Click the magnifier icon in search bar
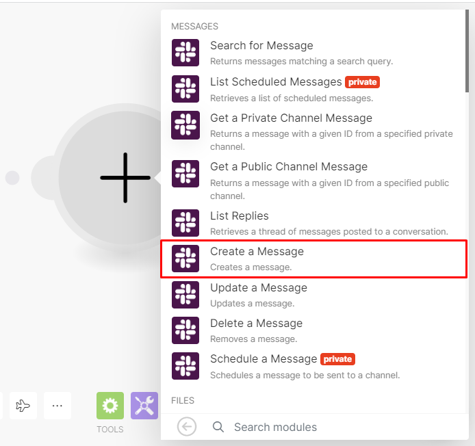 point(218,427)
